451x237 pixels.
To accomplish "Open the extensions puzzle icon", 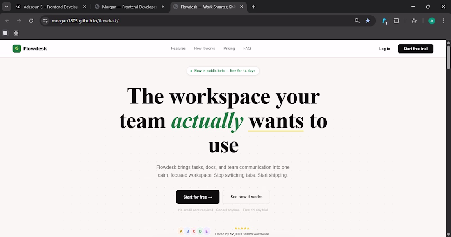I will click(396, 20).
